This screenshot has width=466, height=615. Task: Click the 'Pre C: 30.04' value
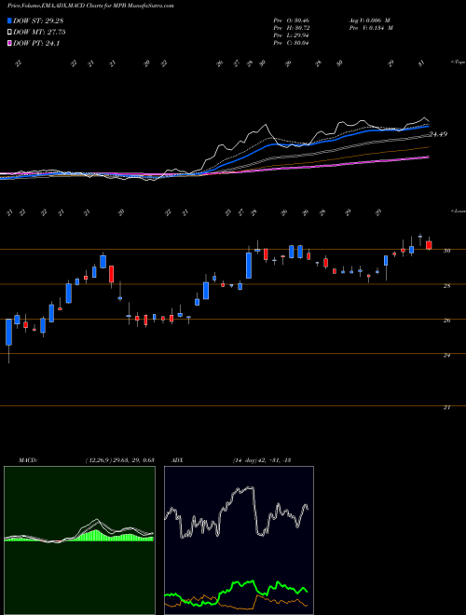291,43
